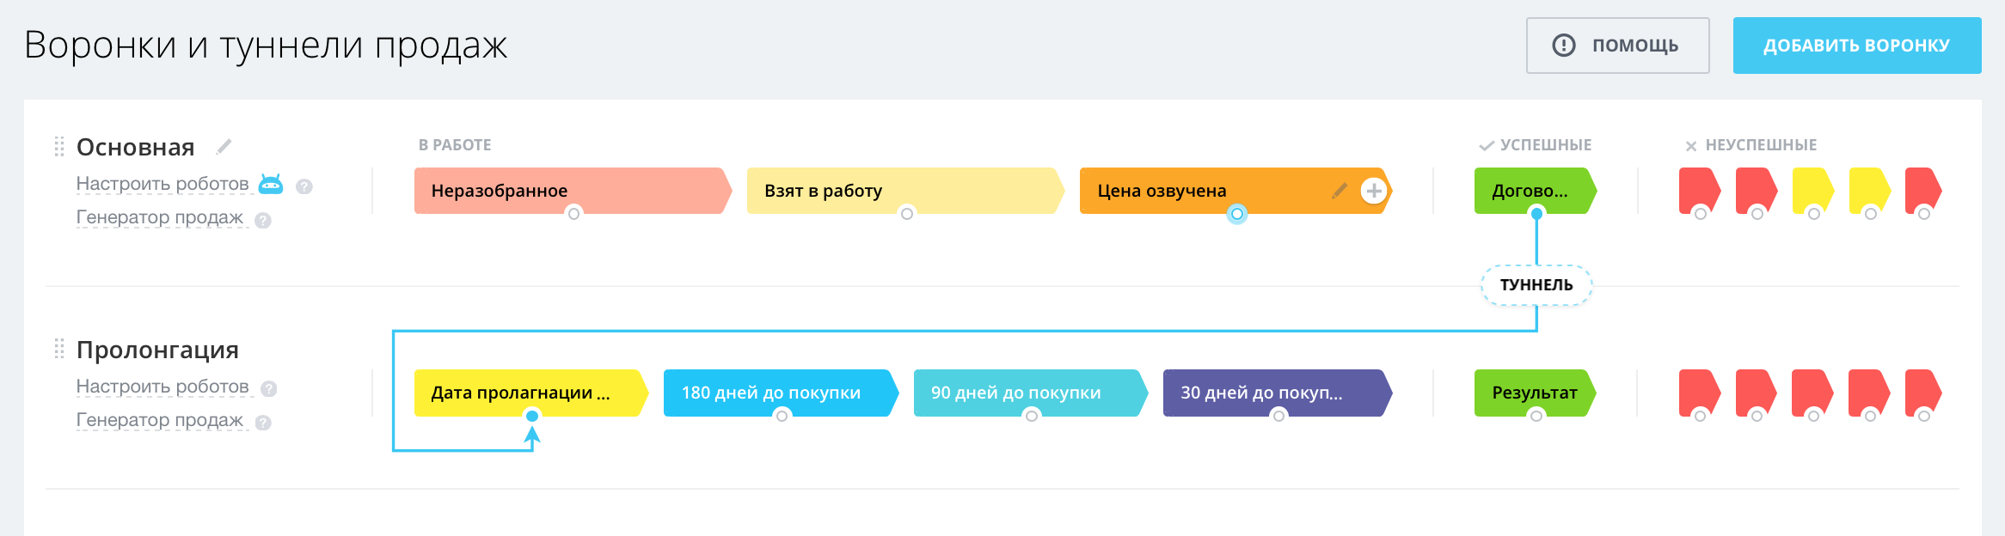Image resolution: width=2005 pixels, height=536 pixels.
Task: Click the connector dot under Неразобранное stage
Action: coord(573,214)
